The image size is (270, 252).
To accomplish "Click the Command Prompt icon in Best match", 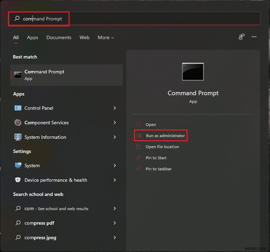I will point(18,75).
